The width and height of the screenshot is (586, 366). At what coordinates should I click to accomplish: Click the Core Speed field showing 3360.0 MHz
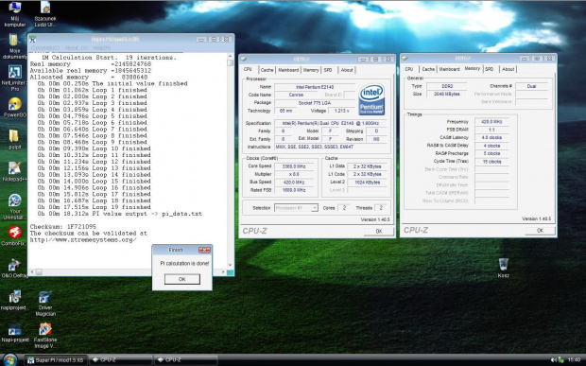point(295,166)
